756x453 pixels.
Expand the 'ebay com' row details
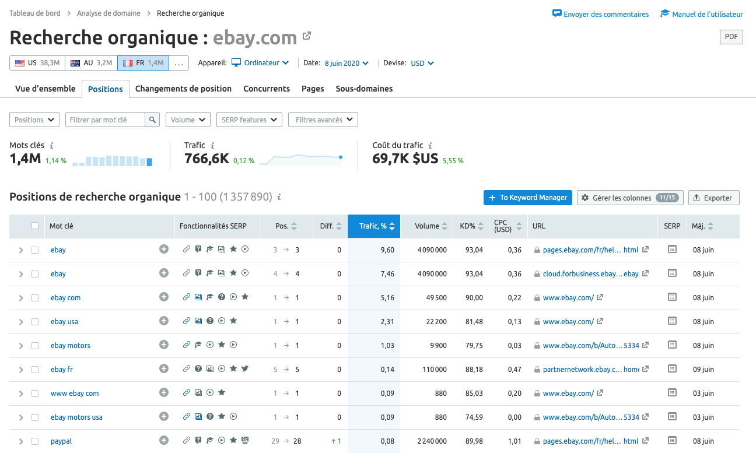21,298
